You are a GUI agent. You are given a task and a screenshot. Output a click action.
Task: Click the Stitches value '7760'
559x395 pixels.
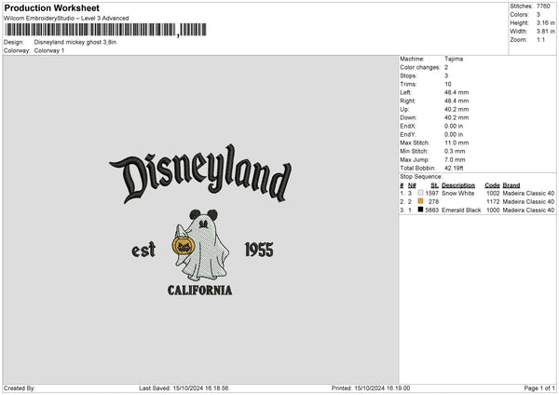543,7
